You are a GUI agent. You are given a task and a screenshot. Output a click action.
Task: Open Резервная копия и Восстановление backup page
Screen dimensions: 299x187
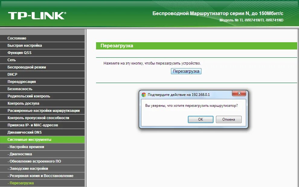(x=40, y=176)
